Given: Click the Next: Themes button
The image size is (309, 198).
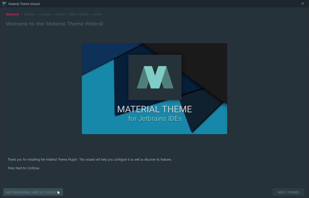Looking at the screenshot, I should [288, 192].
